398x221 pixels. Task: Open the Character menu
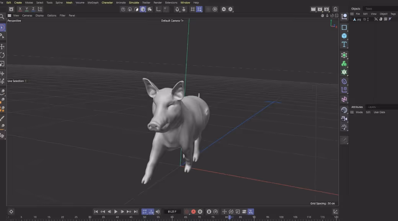point(107,3)
